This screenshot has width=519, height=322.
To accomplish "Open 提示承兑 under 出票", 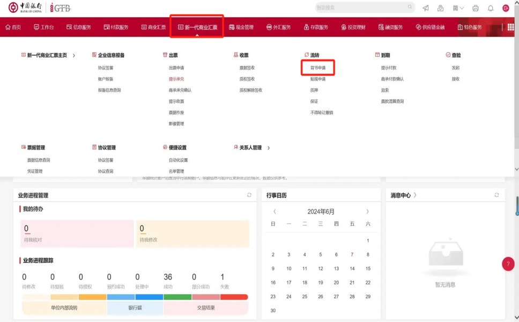I will point(176,79).
